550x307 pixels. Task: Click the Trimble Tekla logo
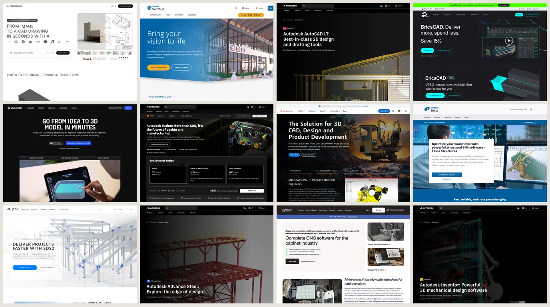pos(431,109)
